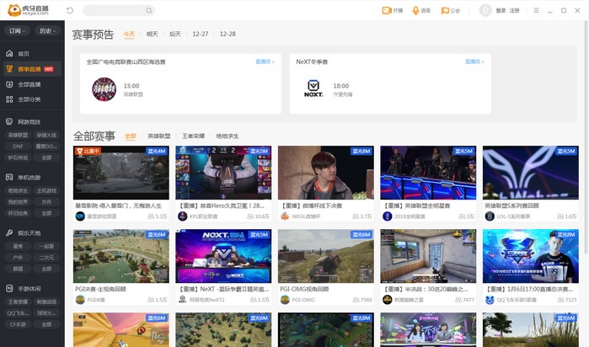Open the PGI-OMG视角回顾 thumbnail
589x347 pixels.
326,256
